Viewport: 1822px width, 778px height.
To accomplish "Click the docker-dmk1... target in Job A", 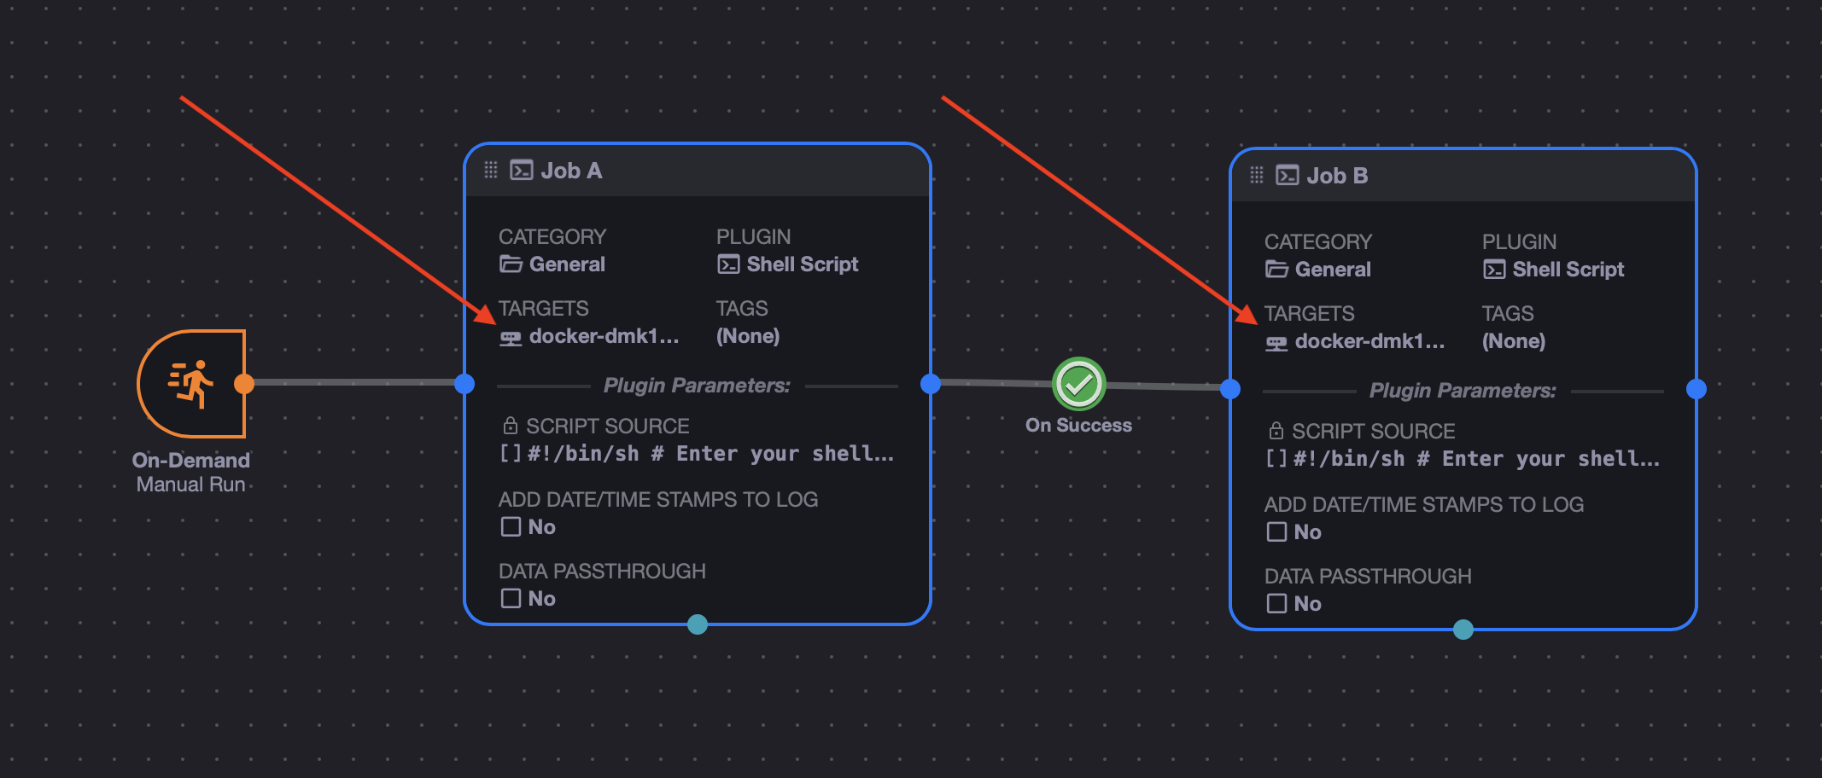I will tap(604, 336).
